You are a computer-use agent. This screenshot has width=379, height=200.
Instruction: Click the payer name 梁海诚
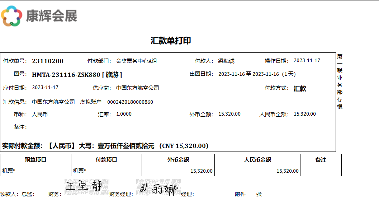(x=226, y=61)
